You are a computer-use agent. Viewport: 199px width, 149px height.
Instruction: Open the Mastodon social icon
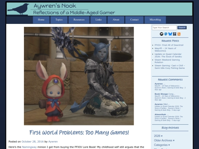point(166,34)
